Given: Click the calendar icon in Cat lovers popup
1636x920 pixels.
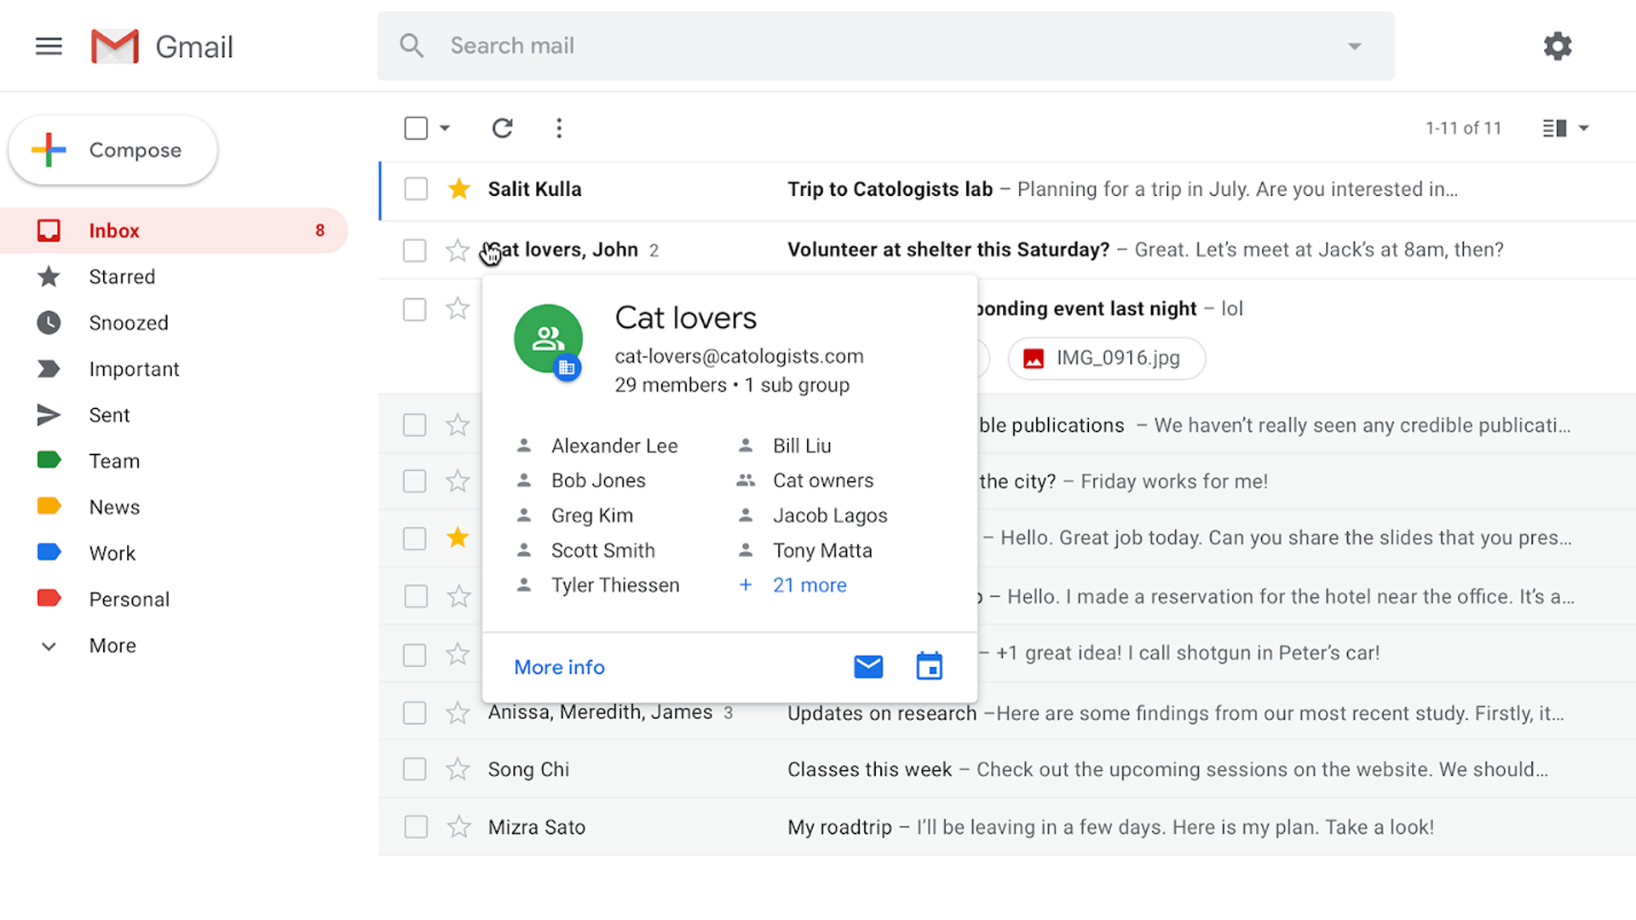Looking at the screenshot, I should pos(930,666).
